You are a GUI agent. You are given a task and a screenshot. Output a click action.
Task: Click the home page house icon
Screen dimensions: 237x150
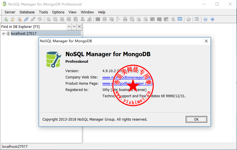pyautogui.click(x=197, y=19)
